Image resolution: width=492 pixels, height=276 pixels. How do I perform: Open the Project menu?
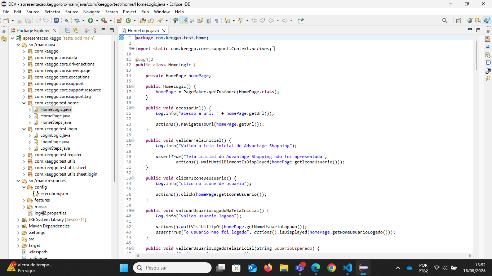point(129,12)
